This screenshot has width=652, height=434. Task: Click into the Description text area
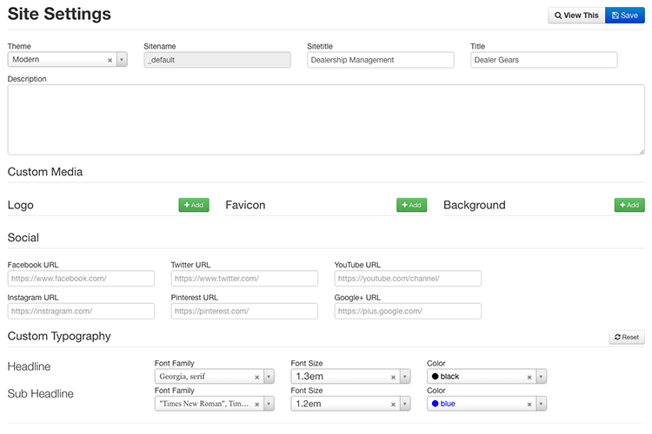point(326,120)
